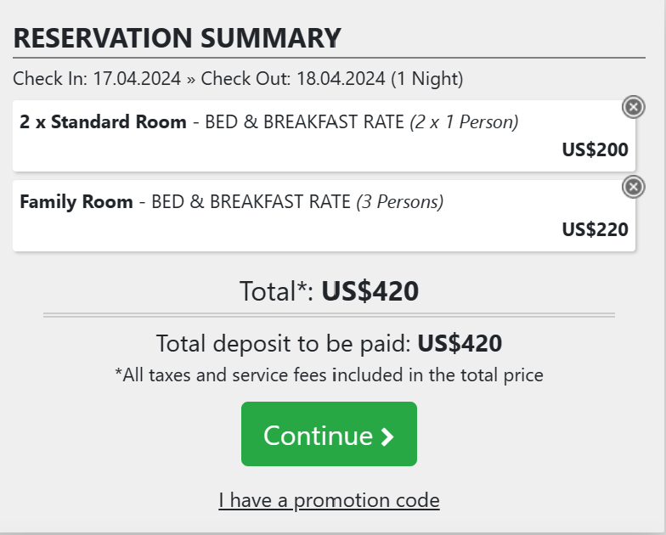Click the Check Out date 18.04.2024
This screenshot has height=535, width=666.
pyautogui.click(x=340, y=79)
